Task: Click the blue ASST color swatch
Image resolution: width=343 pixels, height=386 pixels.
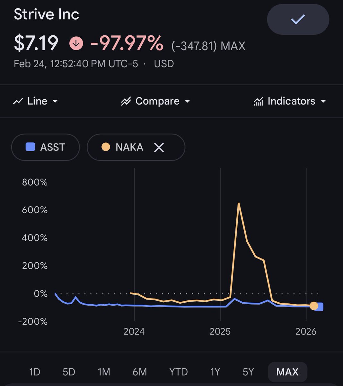Action: (30, 147)
